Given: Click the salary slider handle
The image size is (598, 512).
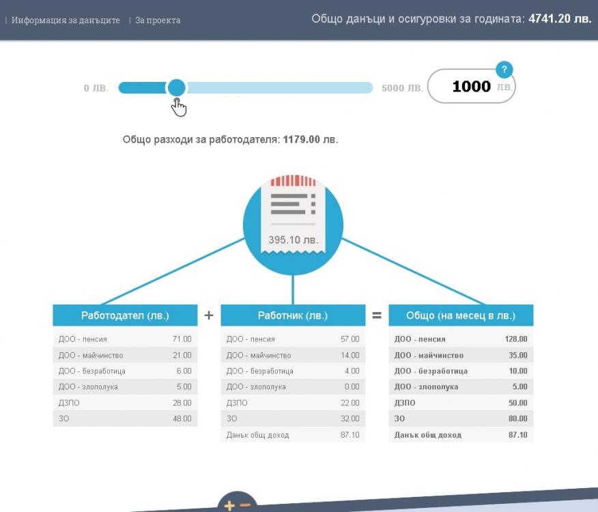Looking at the screenshot, I should (176, 87).
